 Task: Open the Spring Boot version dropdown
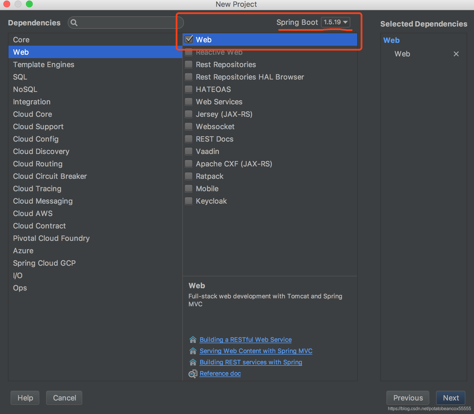(335, 22)
